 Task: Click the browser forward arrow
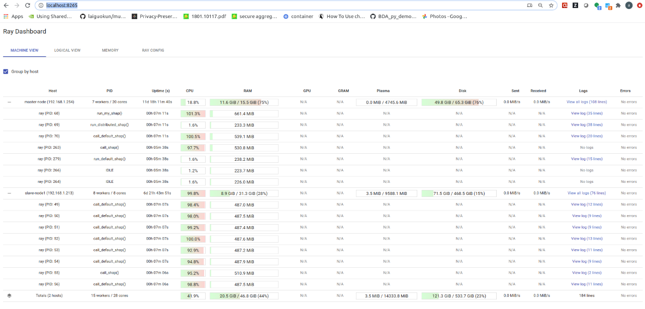coord(17,5)
